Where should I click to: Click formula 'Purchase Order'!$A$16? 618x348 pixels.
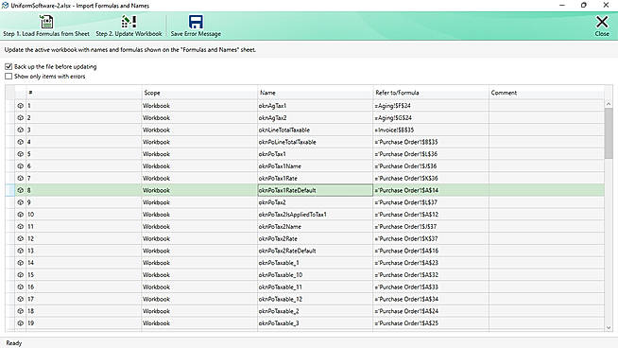click(x=431, y=251)
